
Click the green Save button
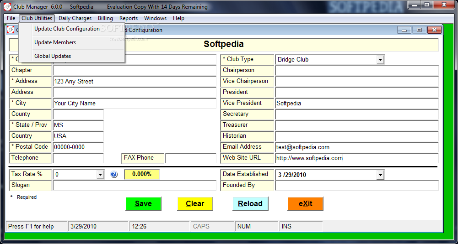click(x=143, y=203)
